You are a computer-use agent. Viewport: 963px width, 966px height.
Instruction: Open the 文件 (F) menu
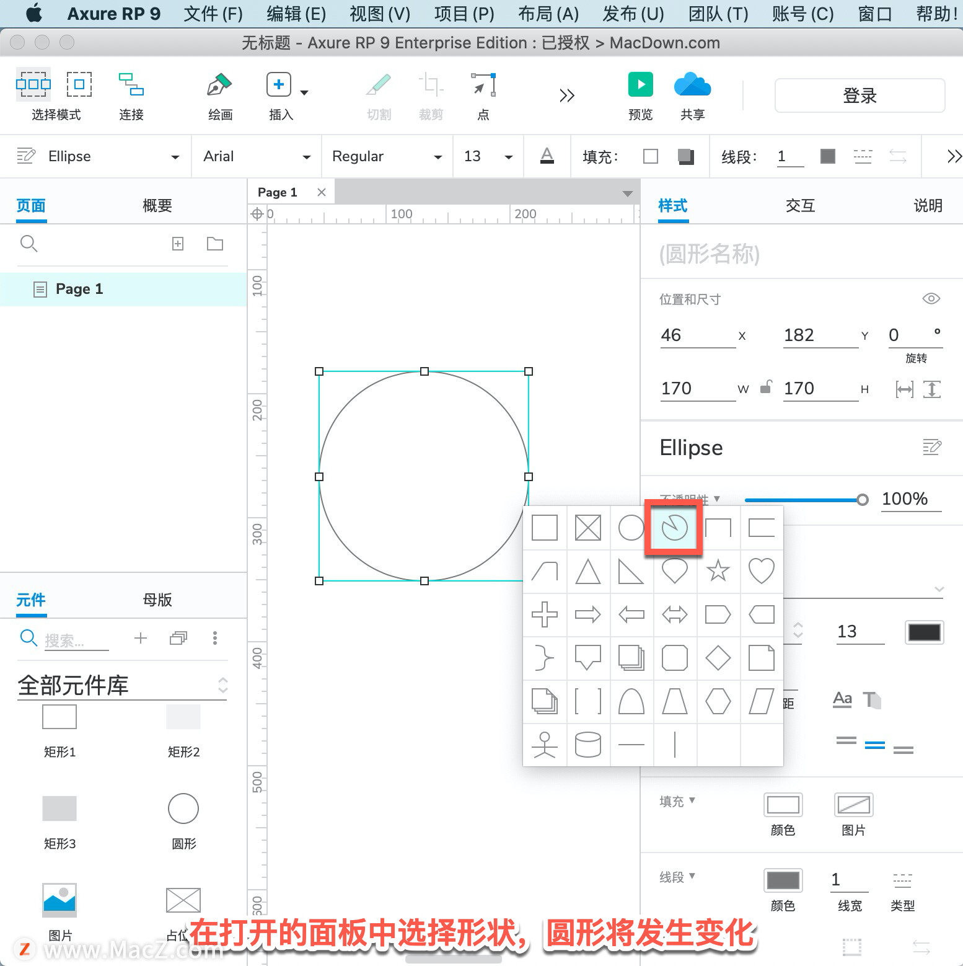coord(213,14)
